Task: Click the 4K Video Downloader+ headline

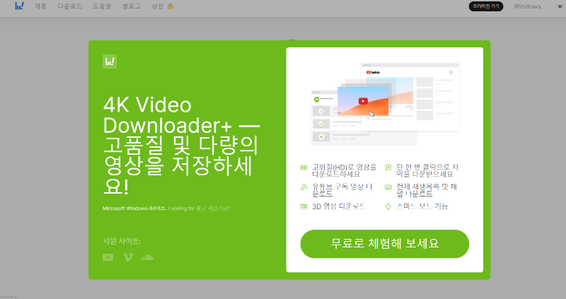Action: [x=181, y=145]
